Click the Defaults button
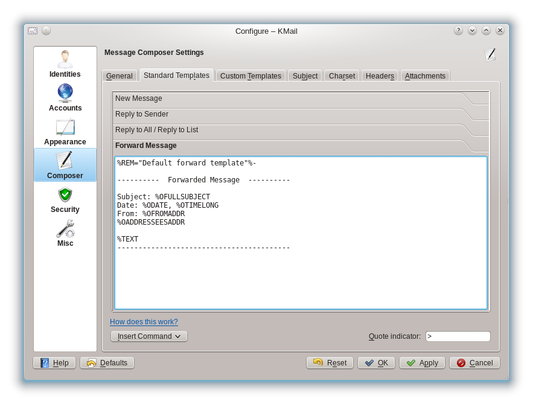Viewport: 533px width, 404px height. pos(107,362)
